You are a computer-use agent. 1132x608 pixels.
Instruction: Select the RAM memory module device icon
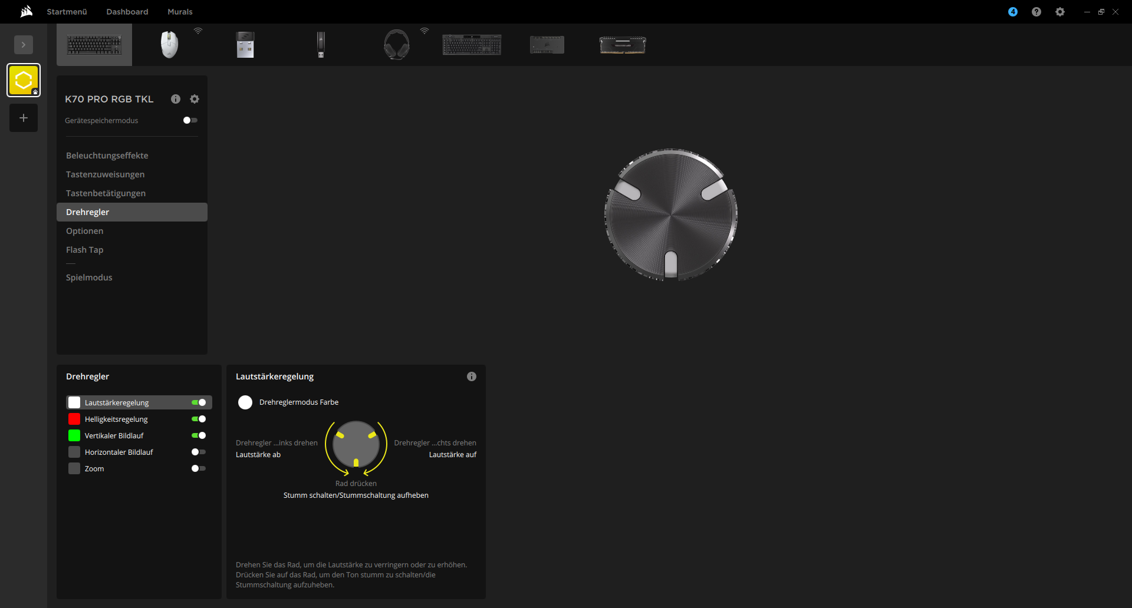coord(623,45)
